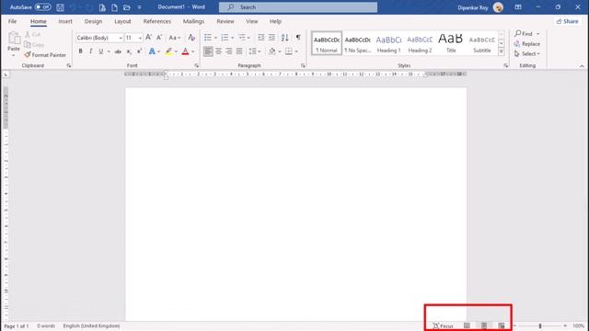
Task: Enter Focus mode from status bar
Action: (x=443, y=325)
